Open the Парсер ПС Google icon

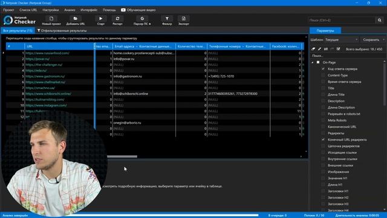[142, 19]
